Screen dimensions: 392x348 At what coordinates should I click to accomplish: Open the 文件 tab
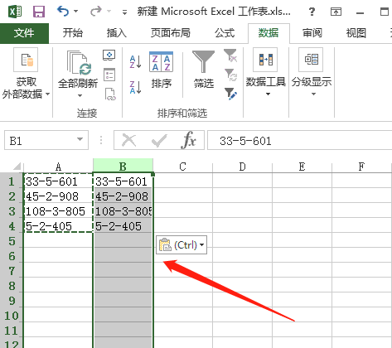pos(24,33)
